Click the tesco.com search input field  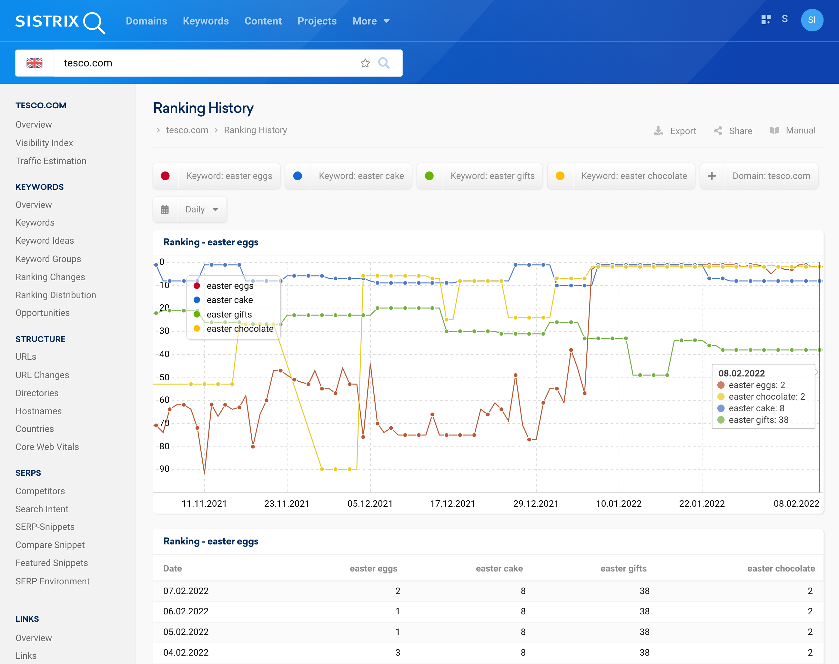pos(206,63)
